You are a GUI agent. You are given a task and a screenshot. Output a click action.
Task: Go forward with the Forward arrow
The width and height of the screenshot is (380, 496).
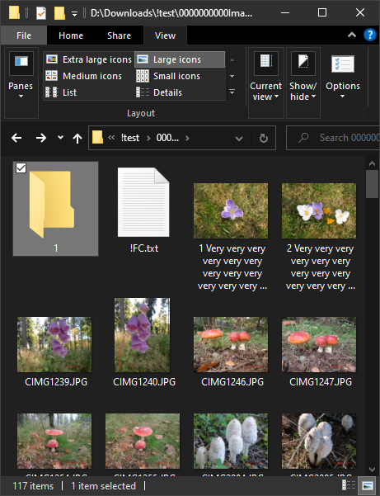40,138
